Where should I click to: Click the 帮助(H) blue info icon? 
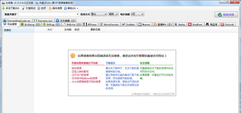(65, 8)
